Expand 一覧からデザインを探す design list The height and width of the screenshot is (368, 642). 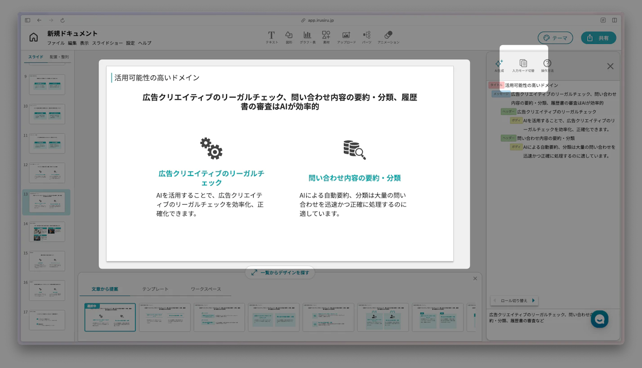point(280,272)
